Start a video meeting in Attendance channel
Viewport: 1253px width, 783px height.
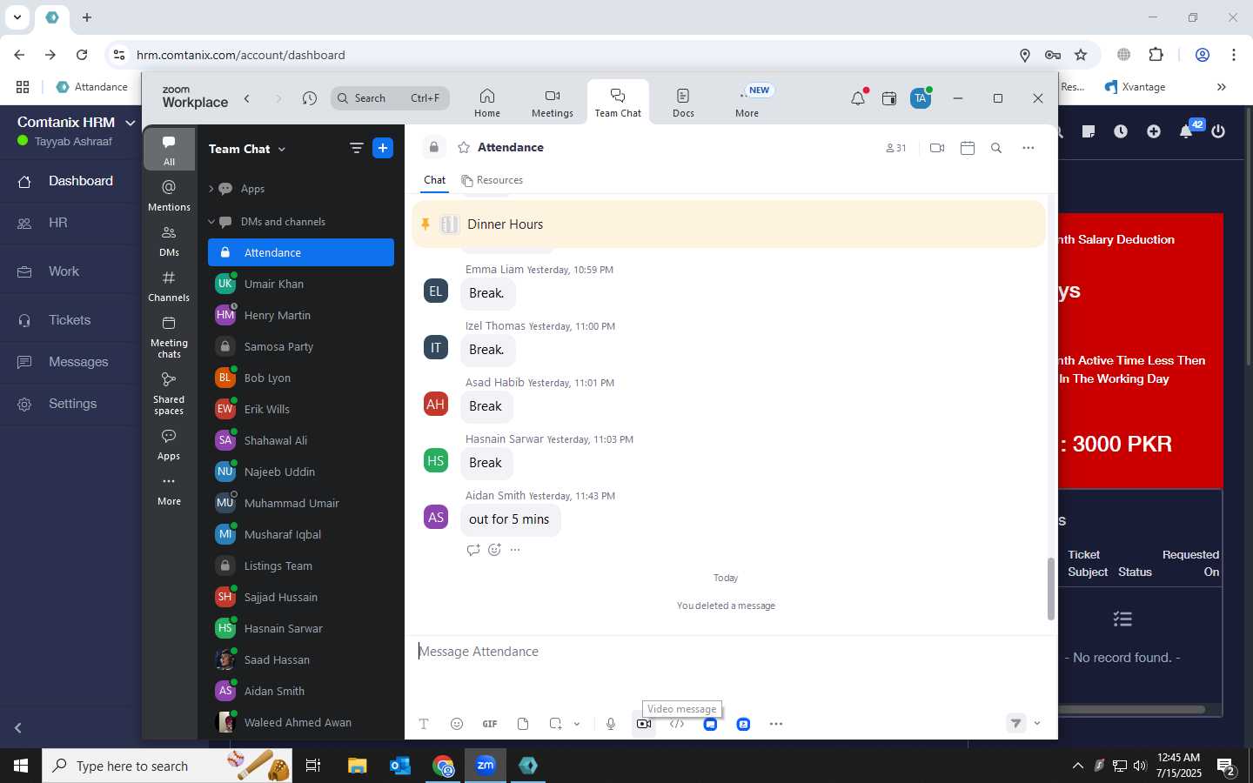pyautogui.click(x=937, y=148)
